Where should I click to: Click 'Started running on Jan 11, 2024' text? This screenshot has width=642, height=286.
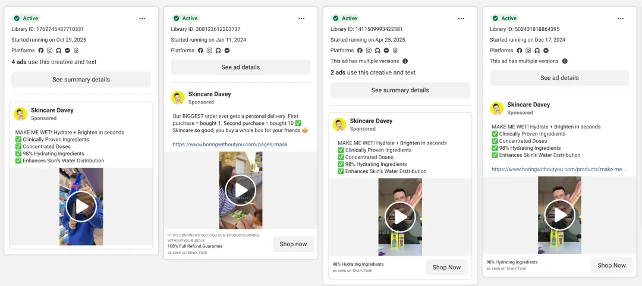point(209,40)
